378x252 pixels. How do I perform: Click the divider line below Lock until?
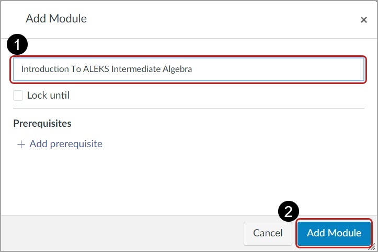pyautogui.click(x=188, y=109)
